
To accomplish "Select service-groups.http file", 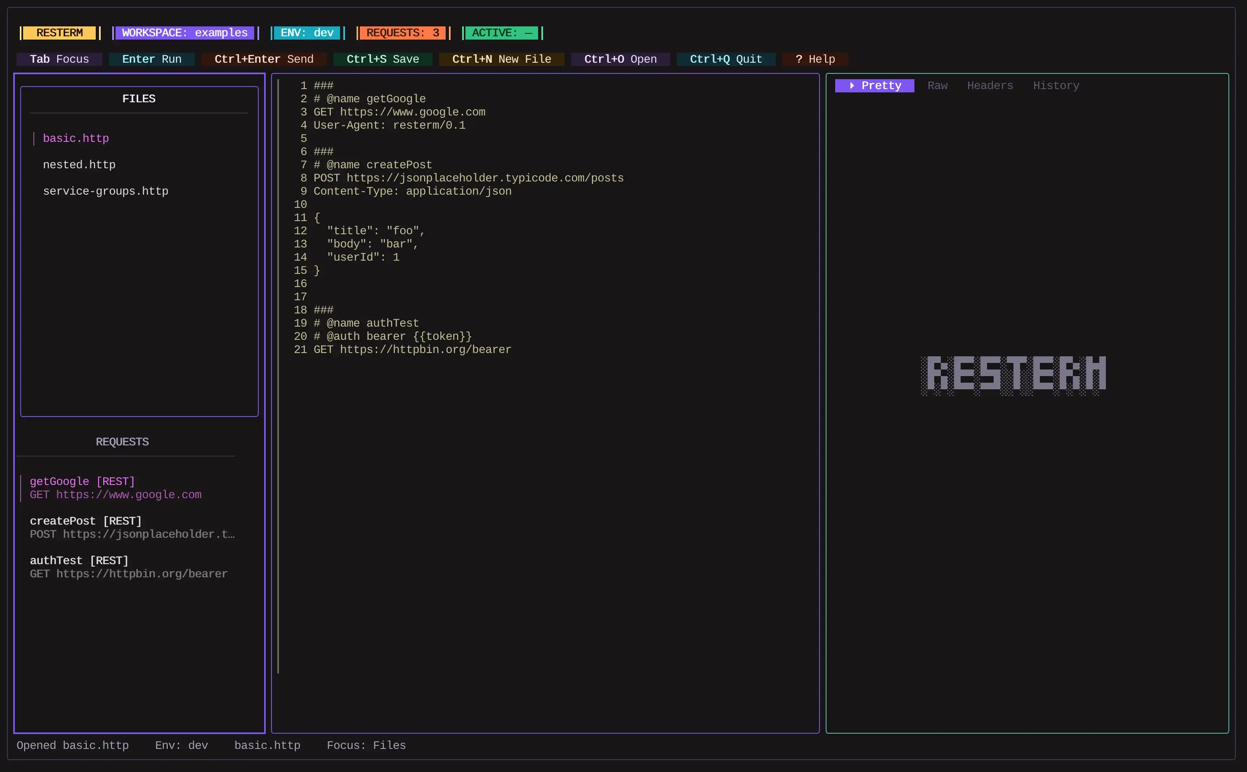I will click(105, 191).
